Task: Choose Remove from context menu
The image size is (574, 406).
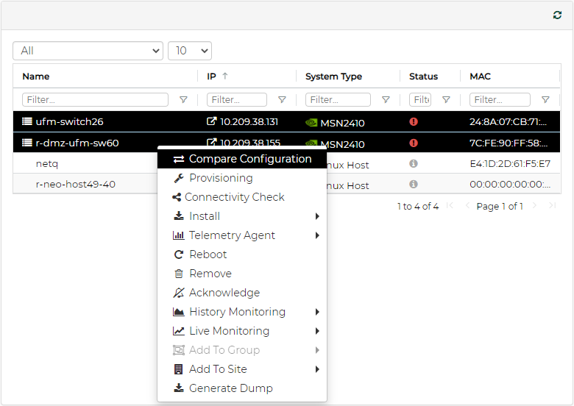Action: pos(242,274)
